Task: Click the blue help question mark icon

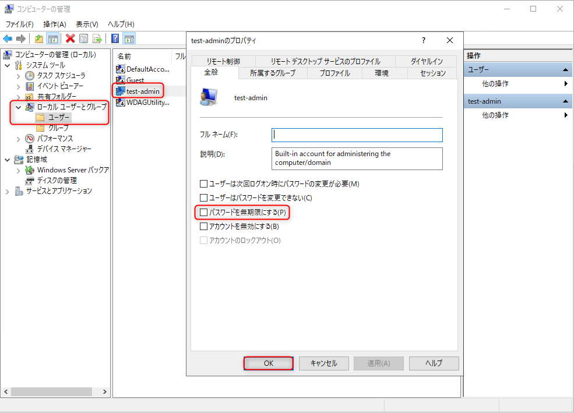Action: (x=115, y=38)
